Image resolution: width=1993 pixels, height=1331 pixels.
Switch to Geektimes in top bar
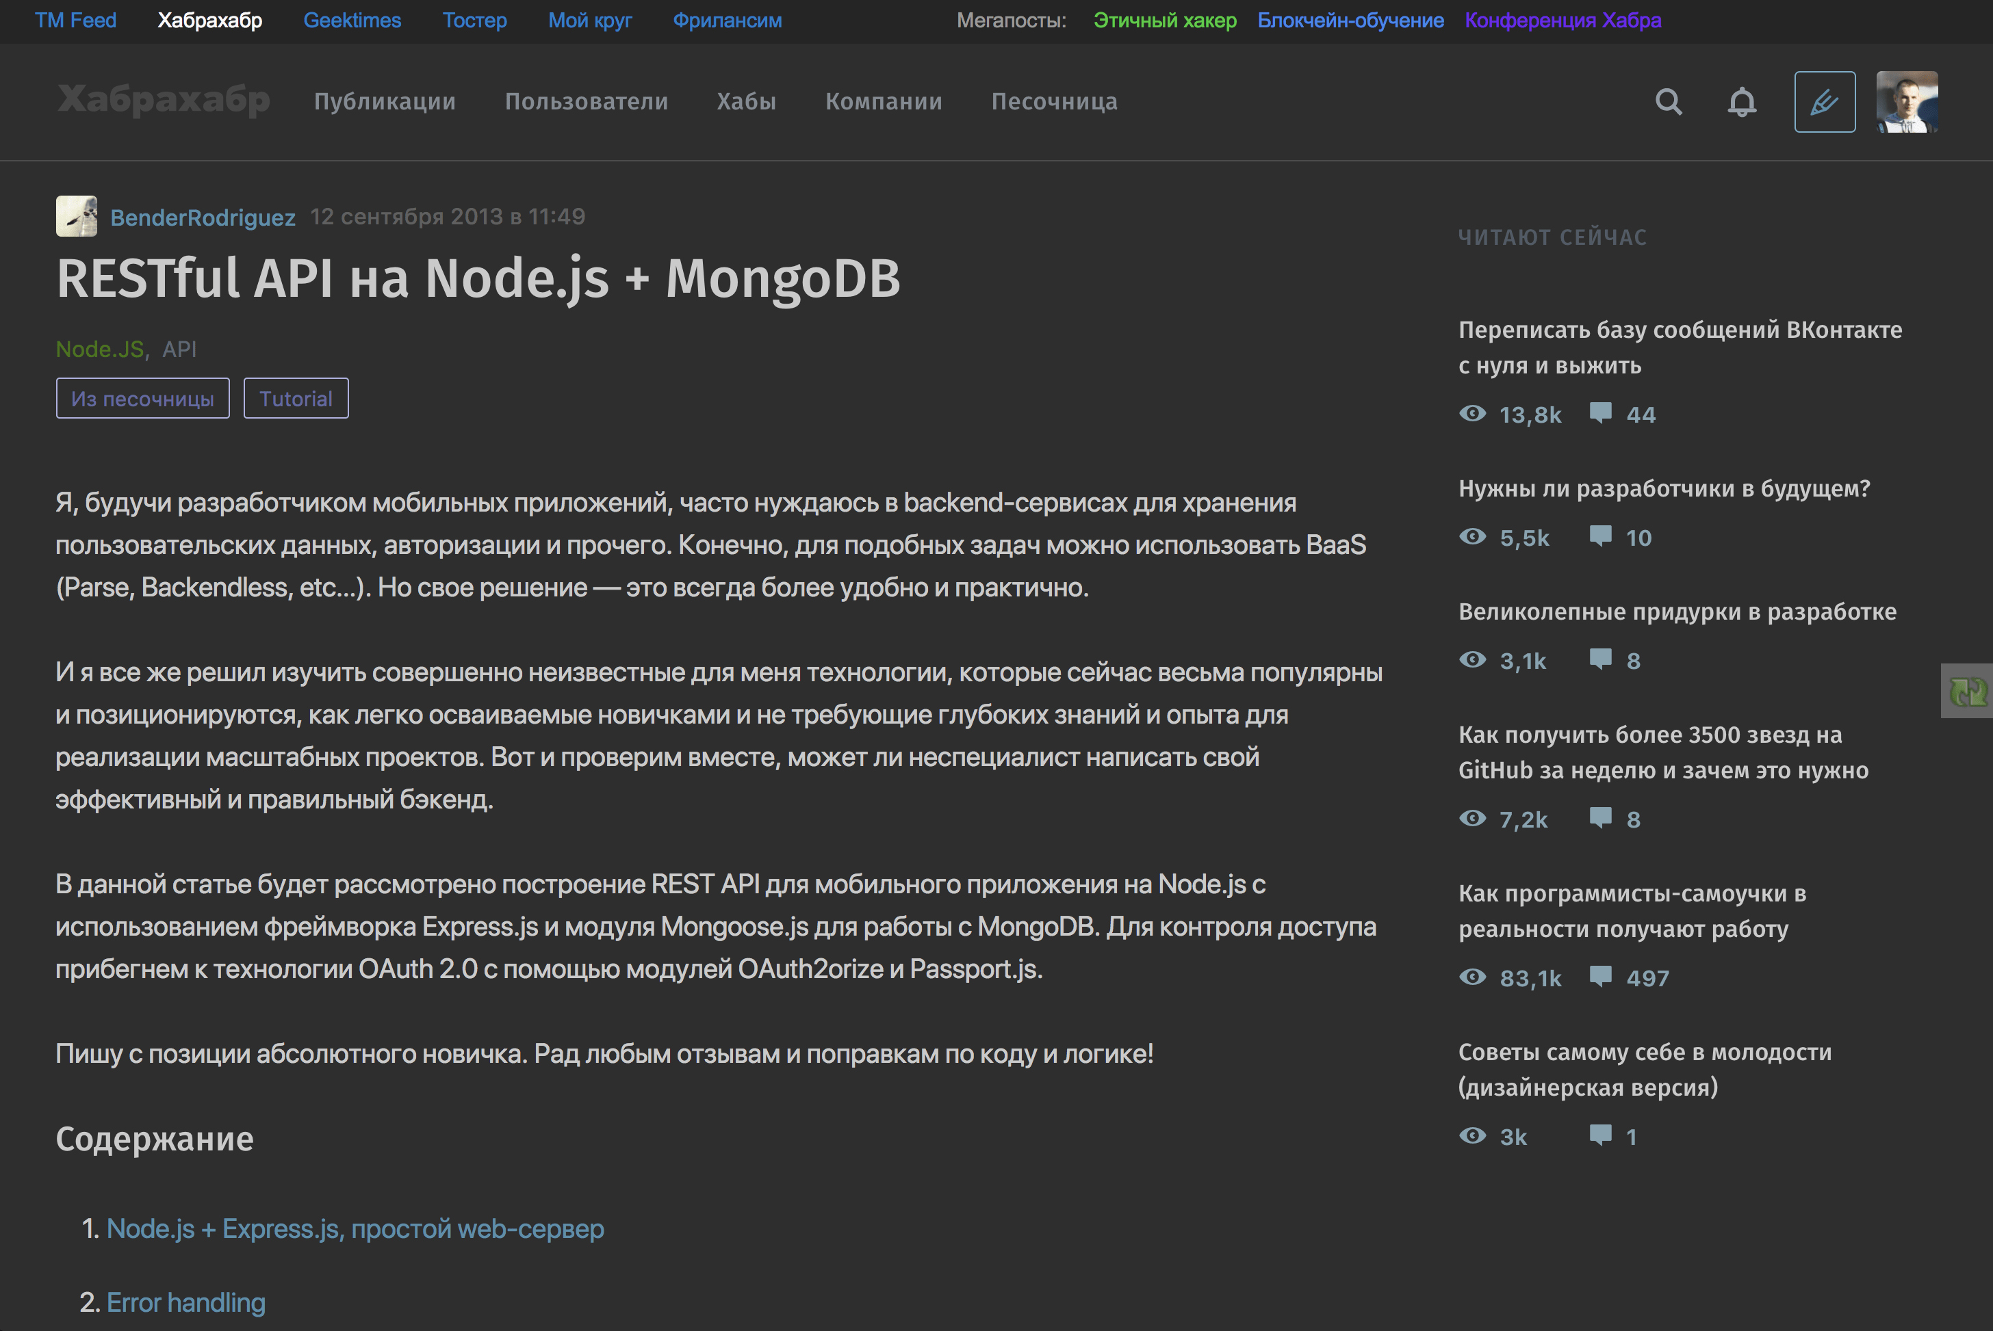(x=352, y=21)
